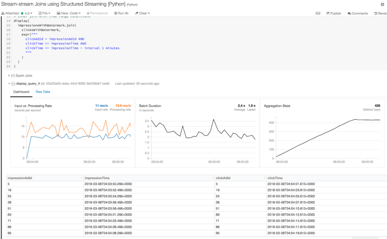The image size is (387, 239).
Task: Click the keyboard shortcuts icon in toolbar
Action: 318,13
